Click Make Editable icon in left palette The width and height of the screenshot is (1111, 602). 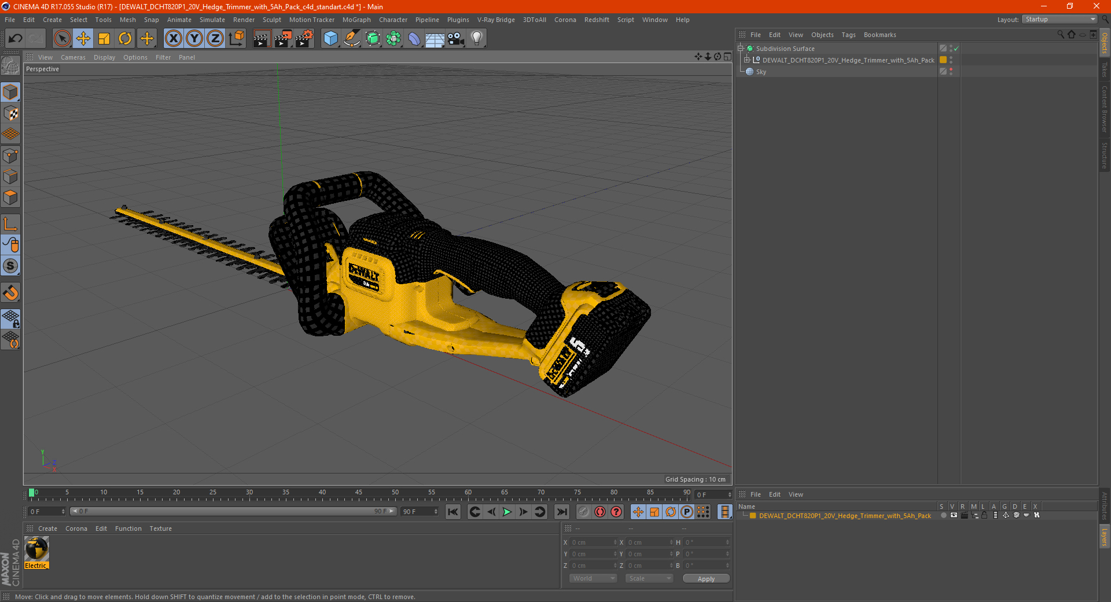[10, 67]
